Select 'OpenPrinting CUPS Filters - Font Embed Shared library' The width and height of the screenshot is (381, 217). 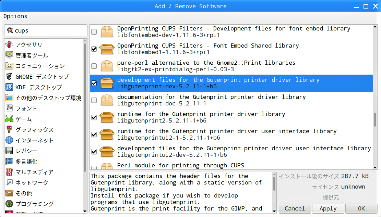tap(208, 46)
